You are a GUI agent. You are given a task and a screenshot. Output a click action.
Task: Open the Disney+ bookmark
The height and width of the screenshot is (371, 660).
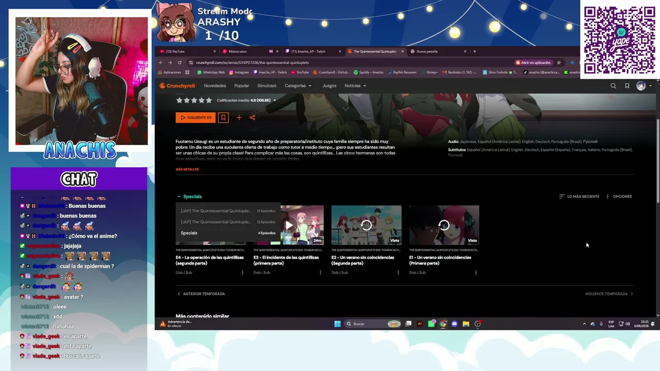tap(429, 72)
